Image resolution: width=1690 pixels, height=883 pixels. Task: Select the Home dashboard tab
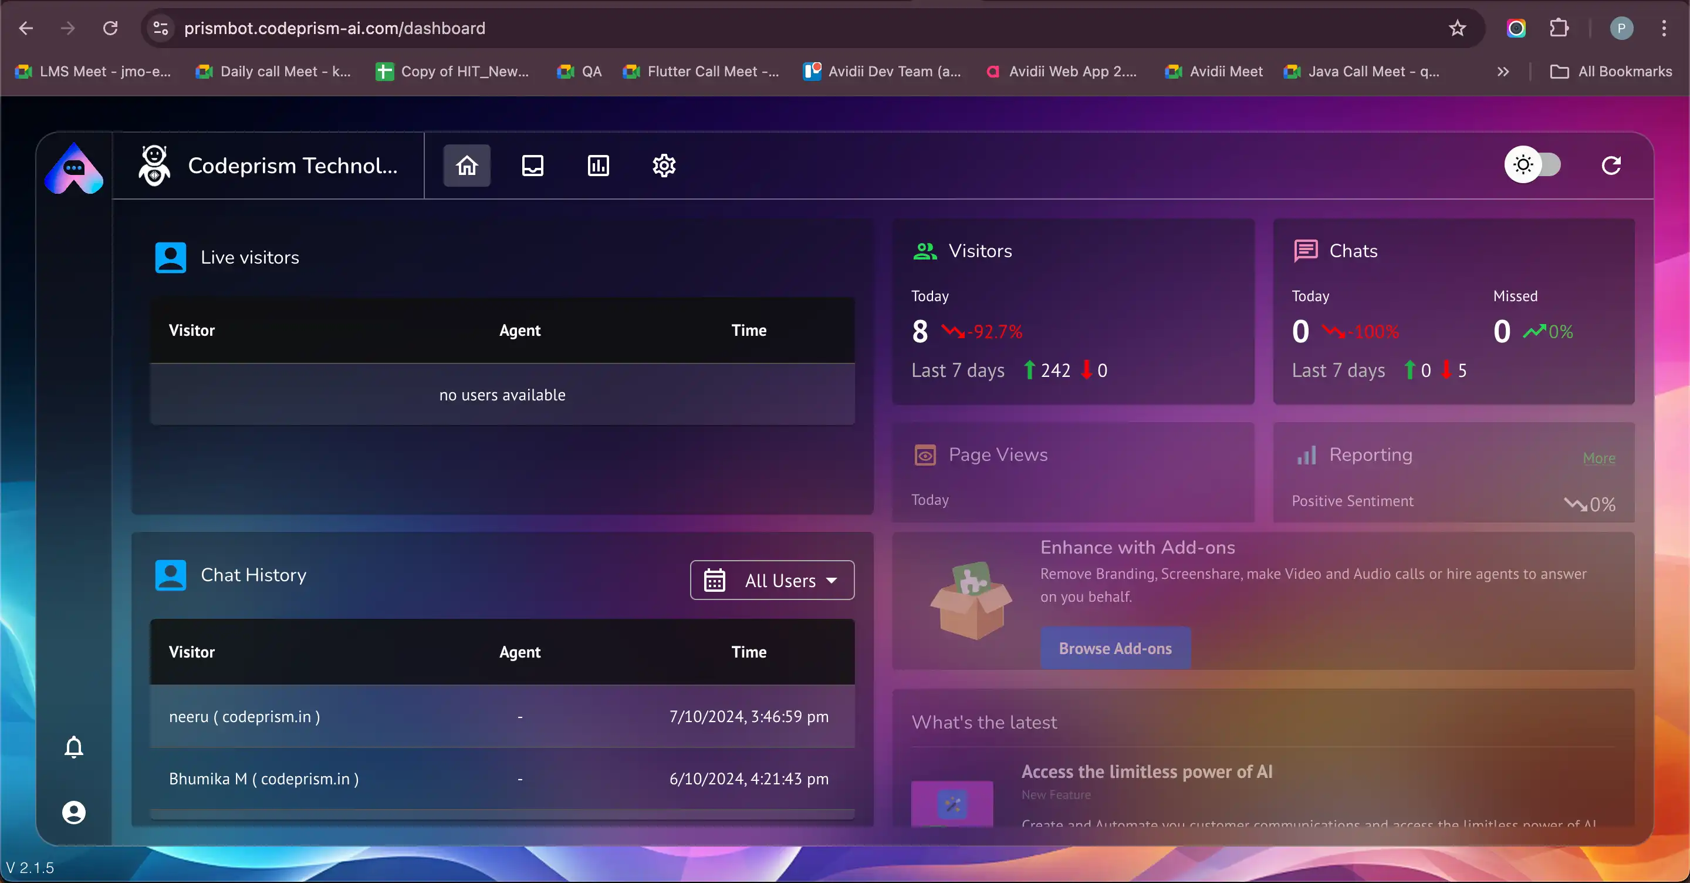tap(467, 166)
